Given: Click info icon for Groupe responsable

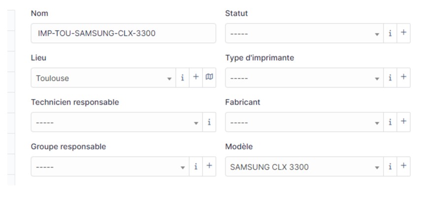Looking at the screenshot, I should tap(196, 167).
